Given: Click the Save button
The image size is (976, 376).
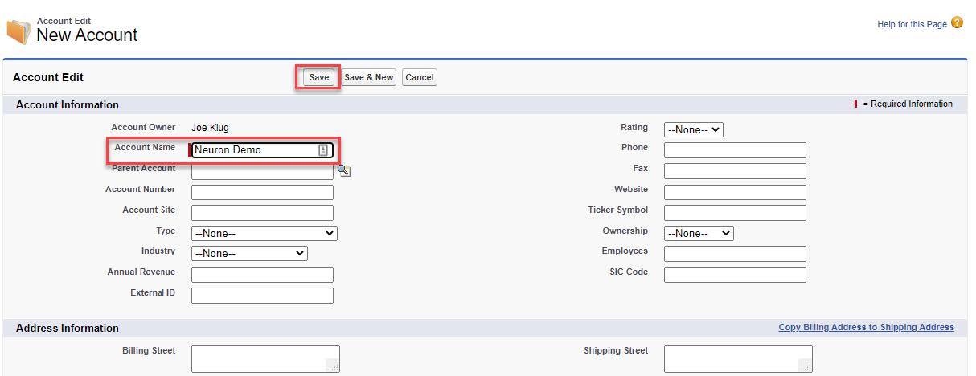Looking at the screenshot, I should 319,77.
